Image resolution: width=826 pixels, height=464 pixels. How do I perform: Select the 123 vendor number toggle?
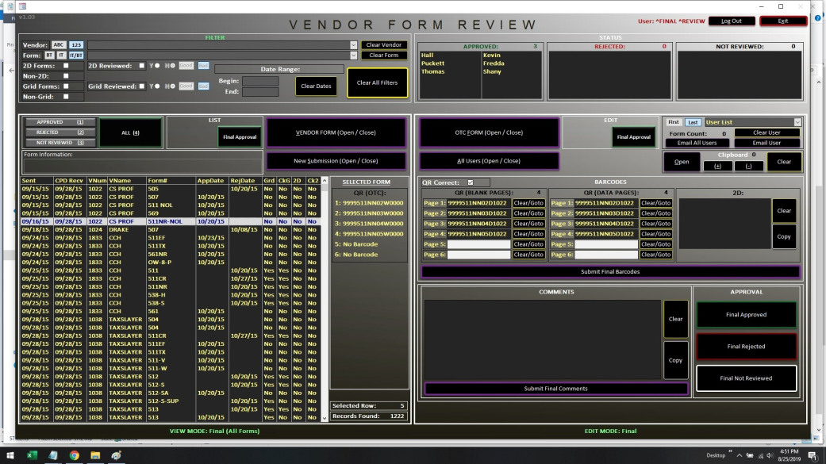point(76,45)
